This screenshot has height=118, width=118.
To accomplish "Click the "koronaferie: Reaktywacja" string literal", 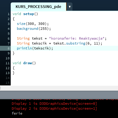I will pyautogui.click(x=77, y=38).
